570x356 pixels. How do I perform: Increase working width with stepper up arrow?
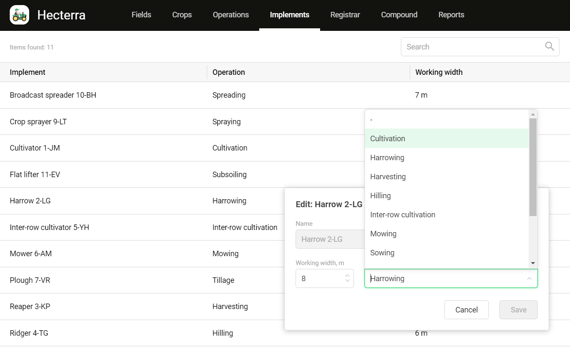[348, 275]
